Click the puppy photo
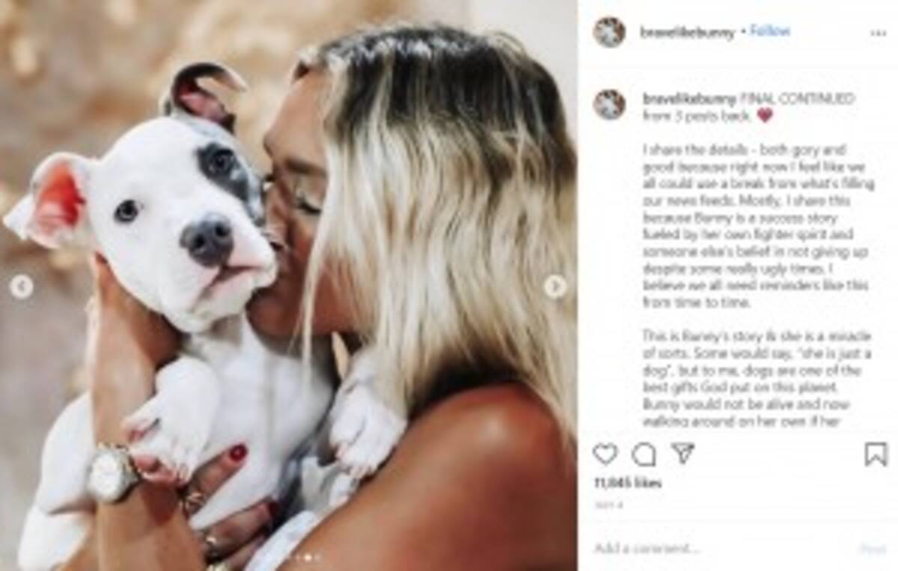 coord(289,285)
